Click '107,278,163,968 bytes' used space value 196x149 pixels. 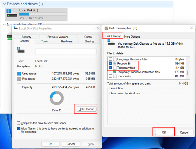pos(66,73)
